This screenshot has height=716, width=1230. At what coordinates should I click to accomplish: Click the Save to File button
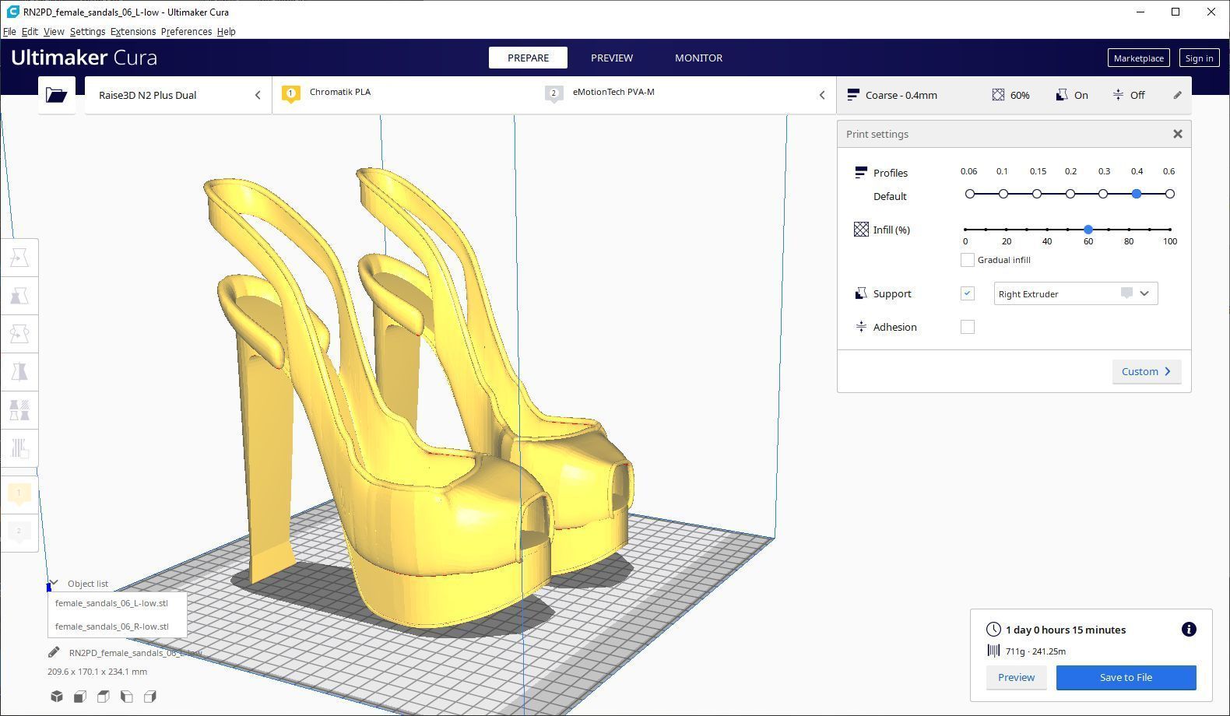click(x=1126, y=677)
